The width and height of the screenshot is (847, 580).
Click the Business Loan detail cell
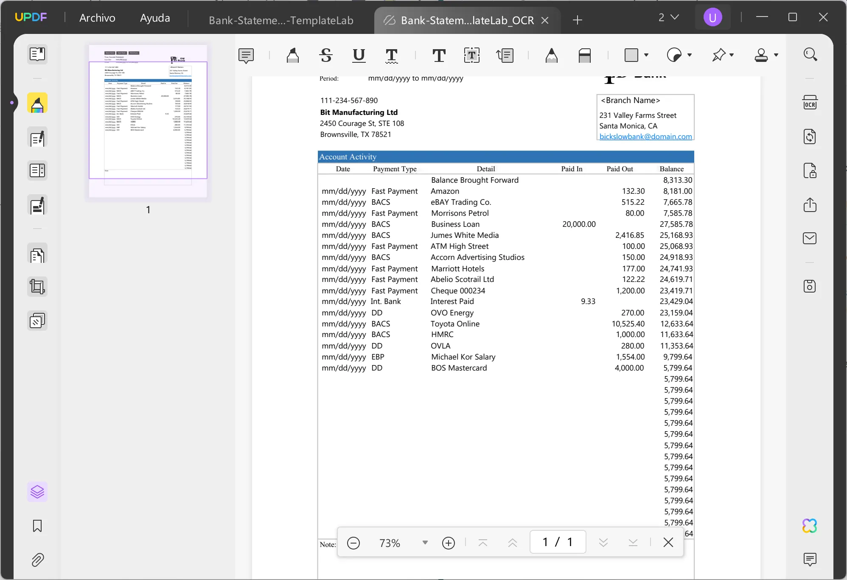coord(455,224)
